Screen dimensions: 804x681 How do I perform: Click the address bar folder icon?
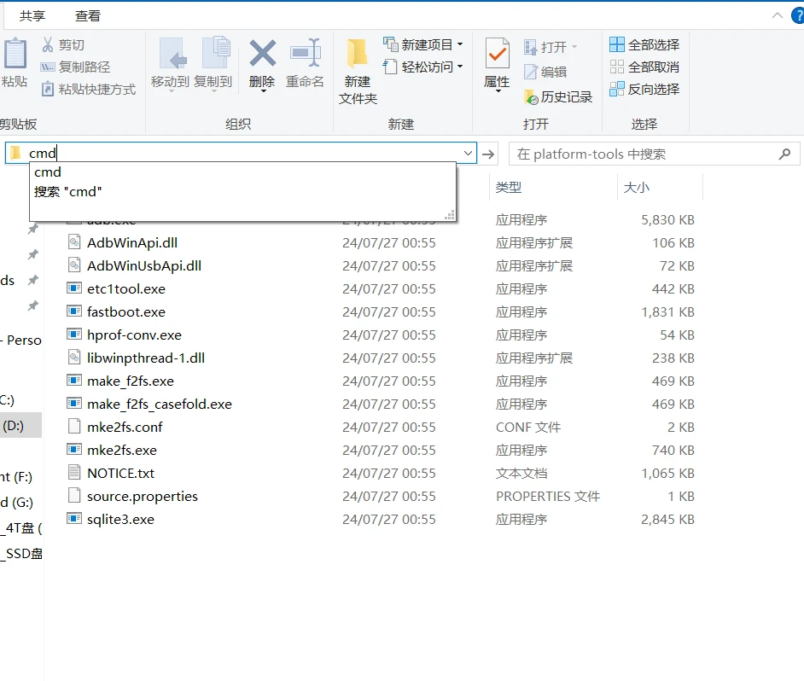click(x=15, y=153)
